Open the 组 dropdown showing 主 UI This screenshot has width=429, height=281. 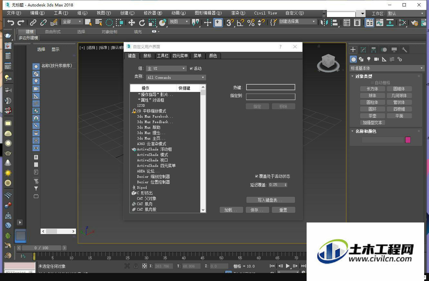[x=166, y=68]
